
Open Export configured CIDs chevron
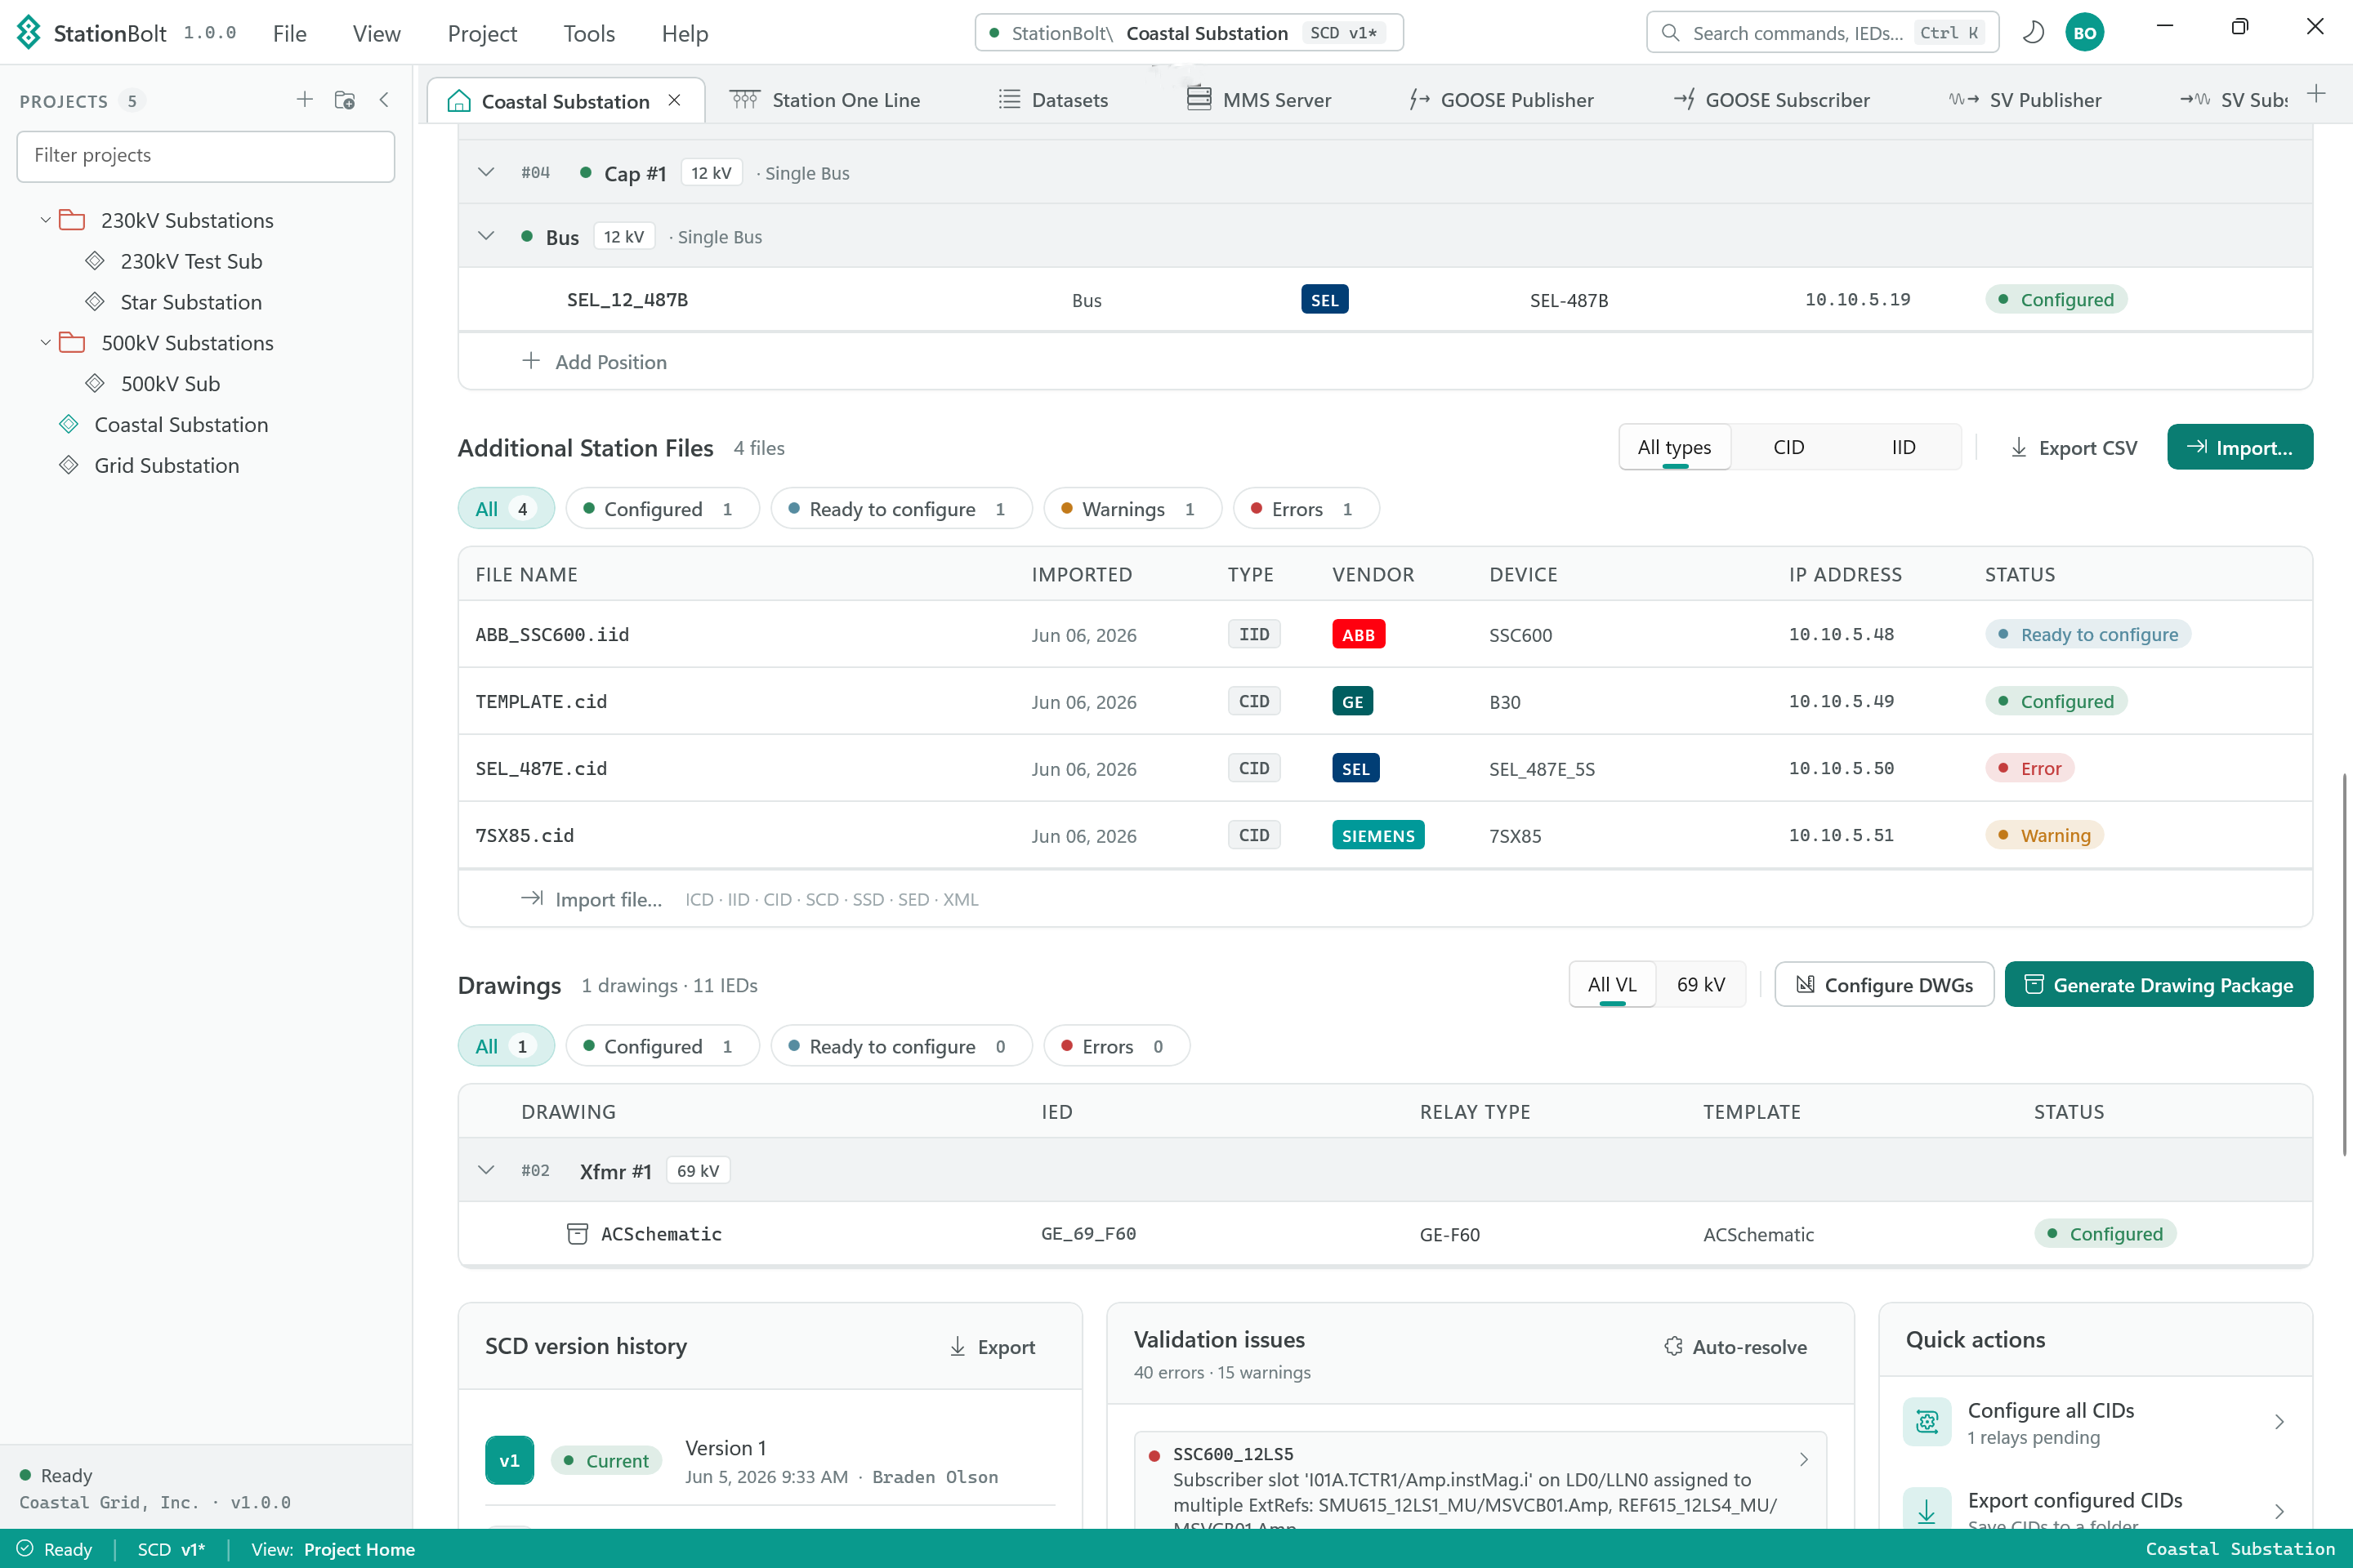2279,1511
